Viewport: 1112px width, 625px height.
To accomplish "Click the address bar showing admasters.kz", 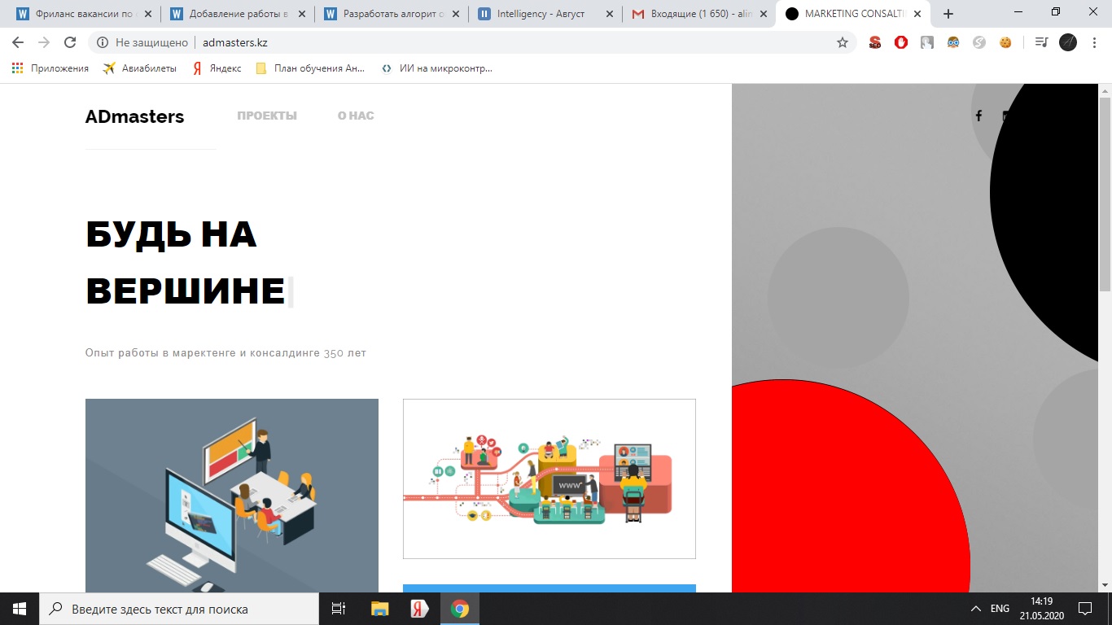I will pyautogui.click(x=472, y=42).
